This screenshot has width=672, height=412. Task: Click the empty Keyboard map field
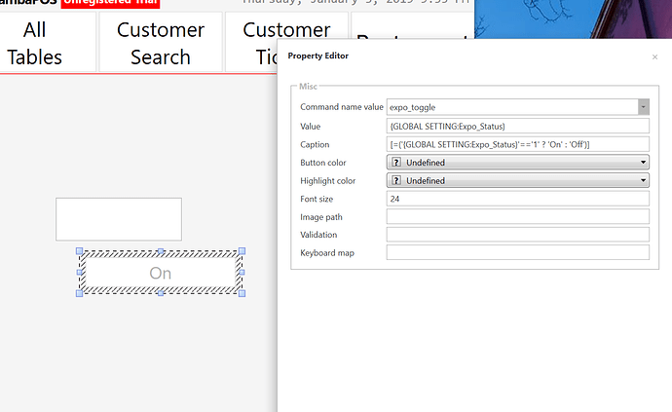(x=518, y=252)
